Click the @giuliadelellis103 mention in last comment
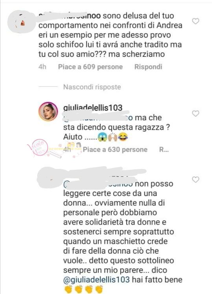This screenshot has width=212, height=294. (97, 279)
